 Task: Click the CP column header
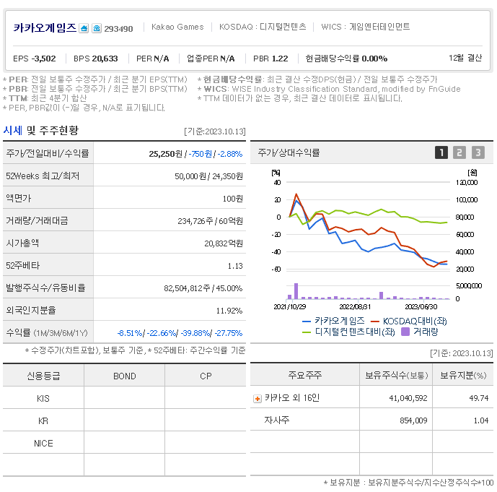click(206, 376)
